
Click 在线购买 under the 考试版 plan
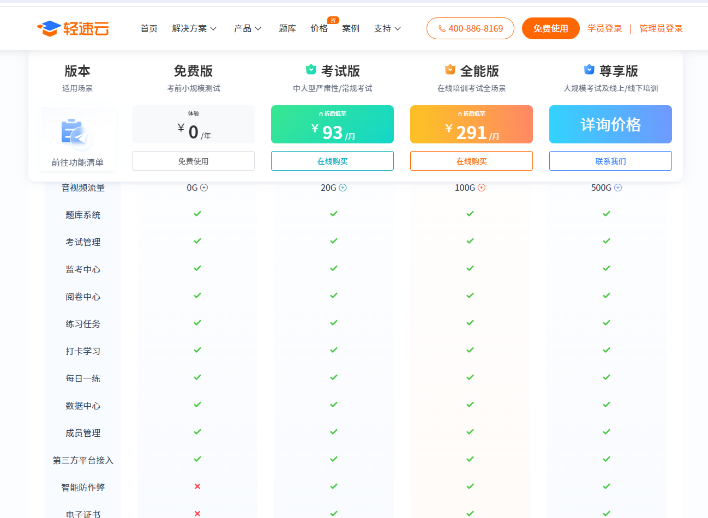pyautogui.click(x=332, y=161)
